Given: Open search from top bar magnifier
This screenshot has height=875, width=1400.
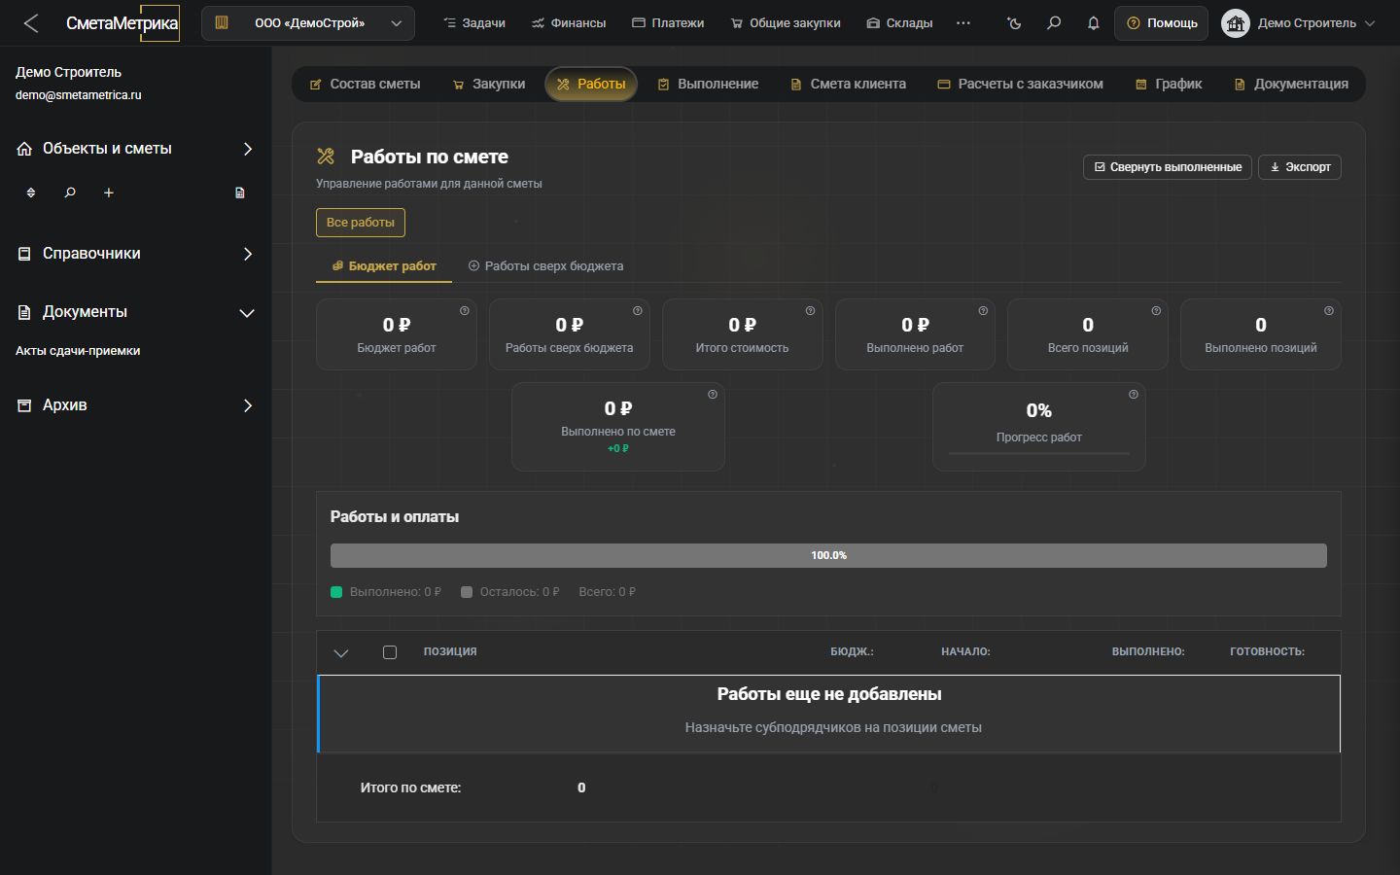Looking at the screenshot, I should [x=1054, y=23].
